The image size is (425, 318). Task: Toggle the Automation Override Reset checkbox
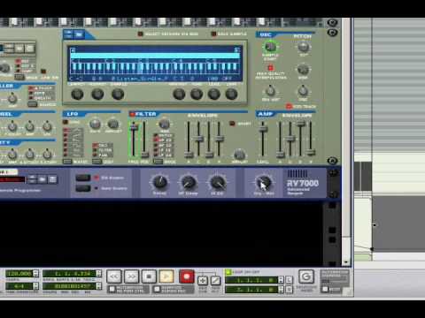(x=325, y=289)
